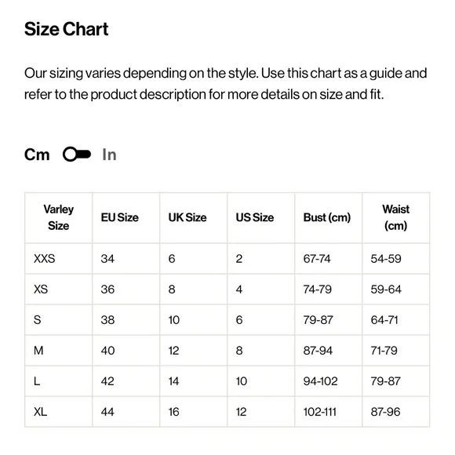The width and height of the screenshot is (455, 455).
Task: Select the L size row label
Action: coord(37,381)
